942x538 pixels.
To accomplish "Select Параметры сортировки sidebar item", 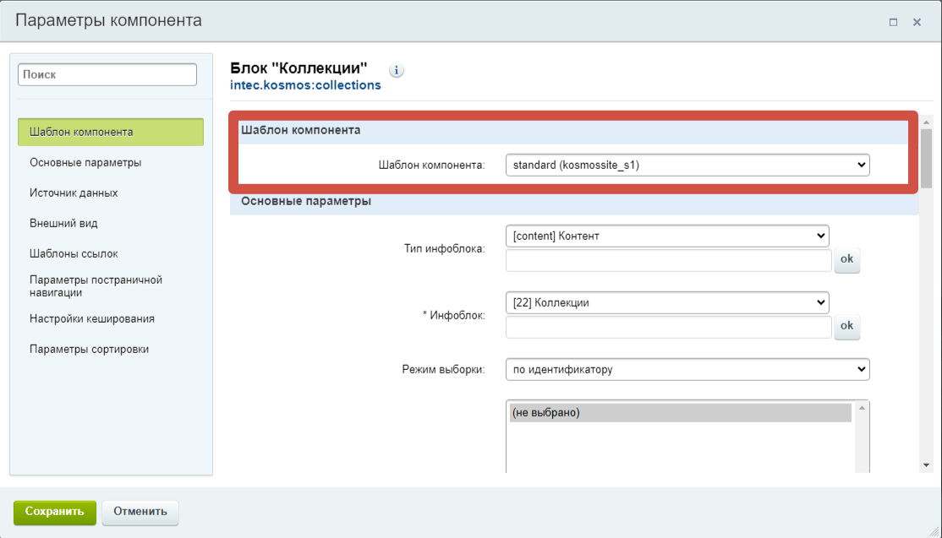I will click(89, 349).
